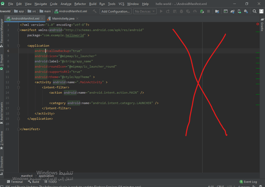The height and width of the screenshot is (187, 265).
Task: Click the Sync Project with Gradle Files icon
Action: [232, 11]
